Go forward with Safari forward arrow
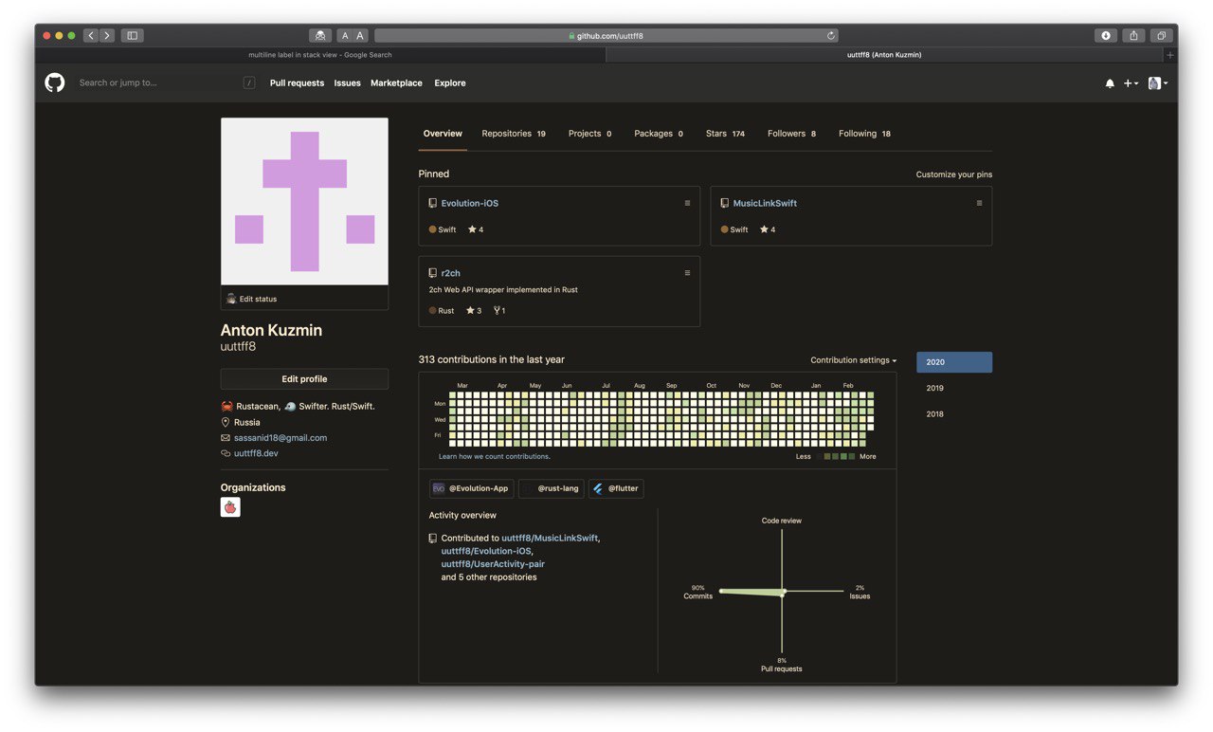The image size is (1213, 732). pyautogui.click(x=107, y=35)
